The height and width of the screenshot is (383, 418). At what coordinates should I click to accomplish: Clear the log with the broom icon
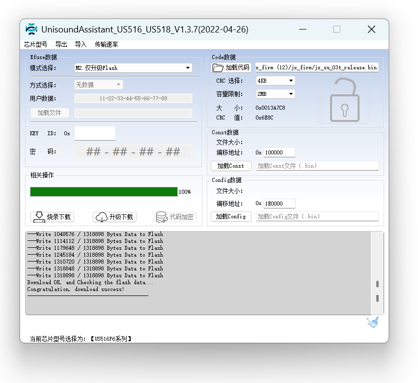[372, 321]
